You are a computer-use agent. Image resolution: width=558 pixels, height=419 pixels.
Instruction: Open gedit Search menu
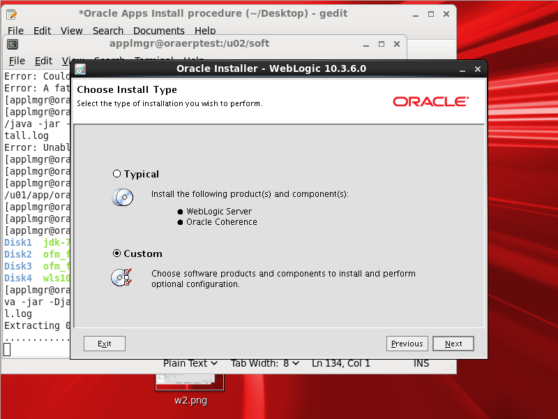[108, 31]
